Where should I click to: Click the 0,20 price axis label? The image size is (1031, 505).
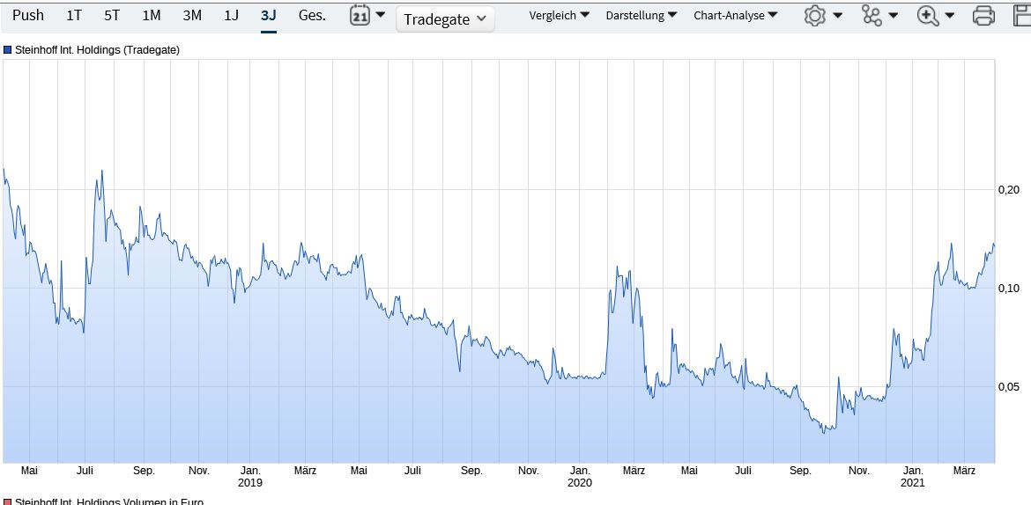click(x=1009, y=190)
